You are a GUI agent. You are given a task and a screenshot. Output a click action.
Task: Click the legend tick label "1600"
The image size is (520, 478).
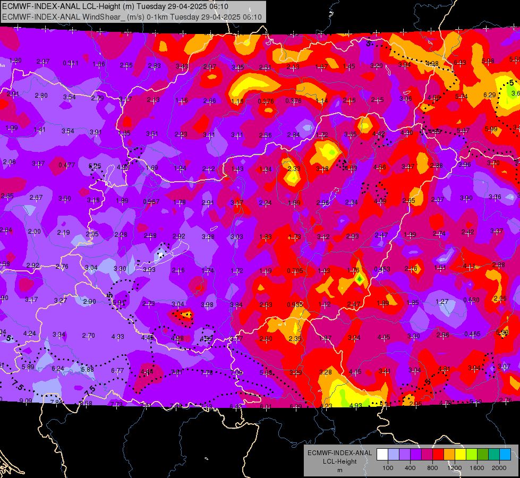point(477,468)
